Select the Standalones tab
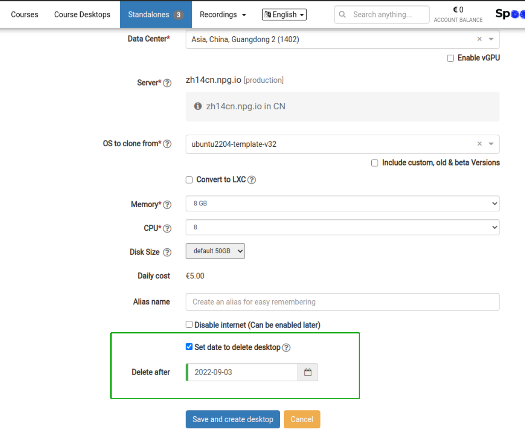 (156, 14)
